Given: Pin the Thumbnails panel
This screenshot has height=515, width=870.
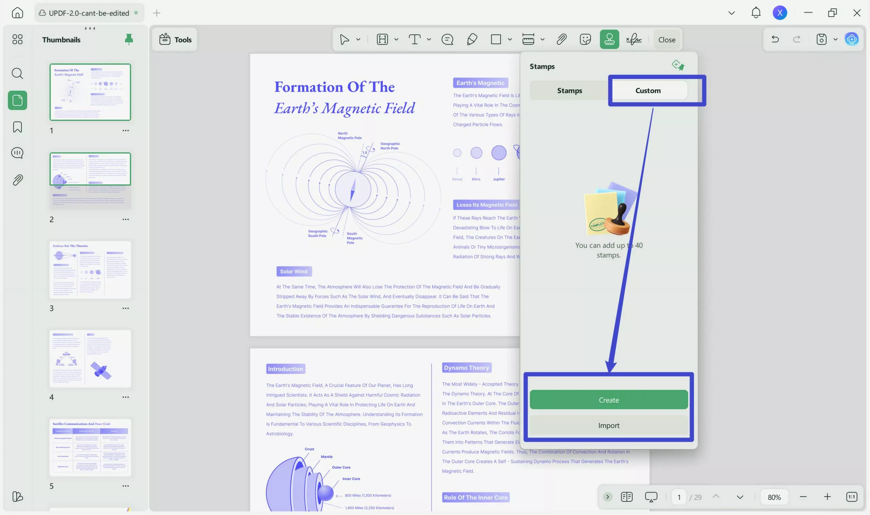Looking at the screenshot, I should coord(128,39).
